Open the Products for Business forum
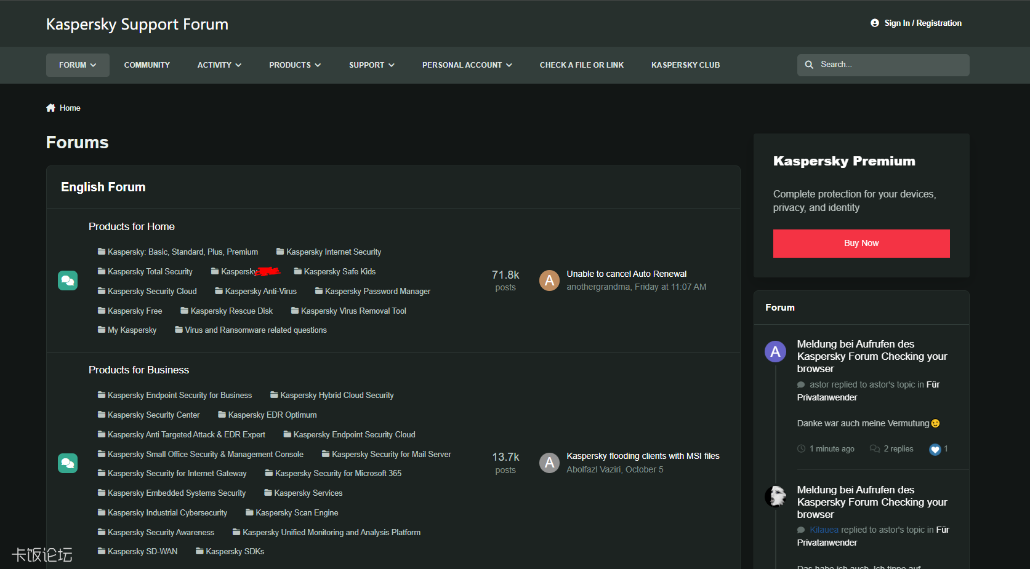Screen dimensions: 1030x569 tap(139, 370)
